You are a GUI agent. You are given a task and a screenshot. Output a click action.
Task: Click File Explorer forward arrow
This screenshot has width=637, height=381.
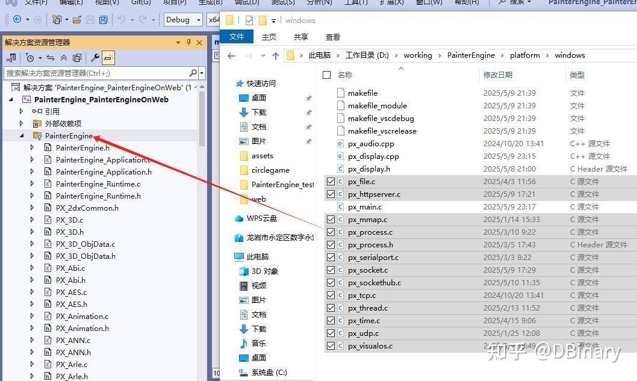click(249, 55)
